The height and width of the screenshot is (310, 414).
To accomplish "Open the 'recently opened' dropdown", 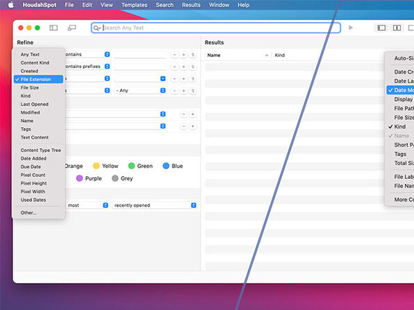I will [x=194, y=205].
